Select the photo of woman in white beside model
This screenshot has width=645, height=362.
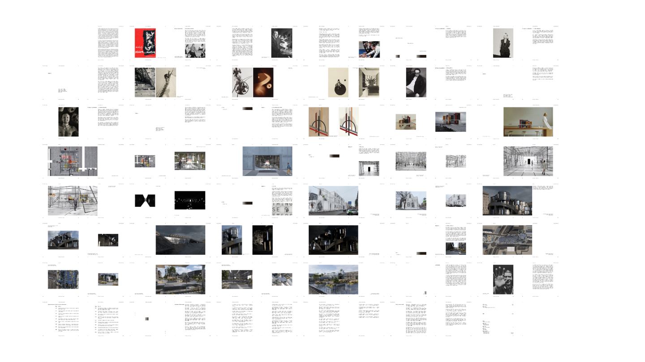528,122
